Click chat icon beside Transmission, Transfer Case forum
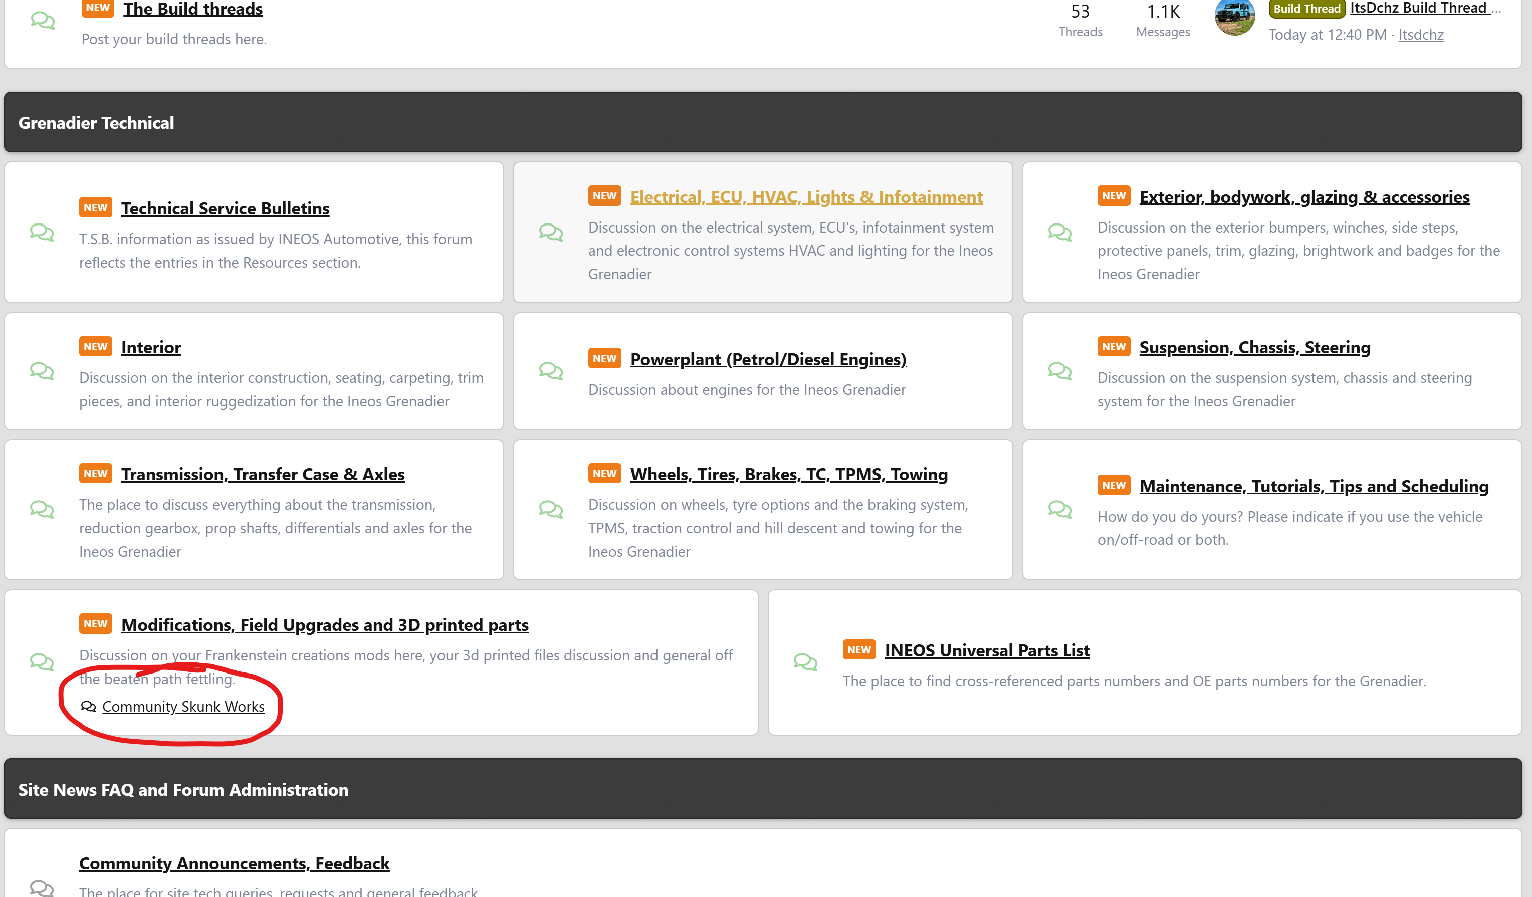This screenshot has height=897, width=1532. click(42, 509)
